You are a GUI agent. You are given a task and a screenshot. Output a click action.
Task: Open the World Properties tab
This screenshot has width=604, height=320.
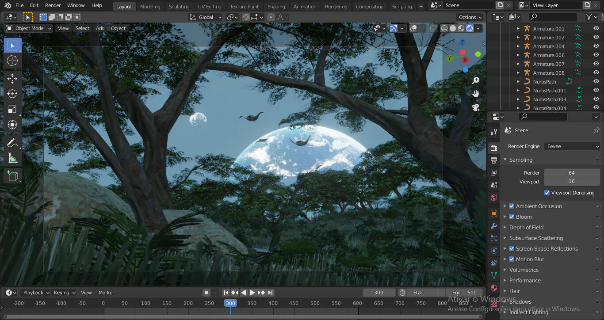tap(494, 198)
